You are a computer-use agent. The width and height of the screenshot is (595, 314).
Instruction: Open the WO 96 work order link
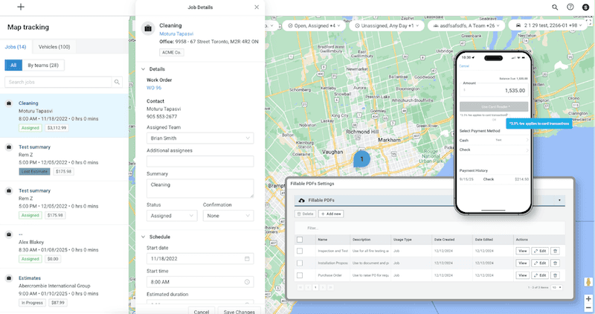point(154,88)
